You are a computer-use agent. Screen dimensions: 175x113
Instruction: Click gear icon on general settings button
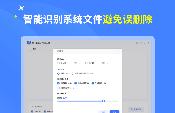(x=132, y=109)
